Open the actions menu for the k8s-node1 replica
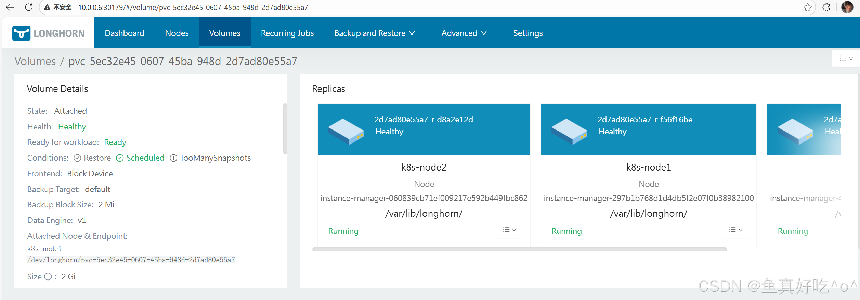The width and height of the screenshot is (860, 300). click(735, 230)
